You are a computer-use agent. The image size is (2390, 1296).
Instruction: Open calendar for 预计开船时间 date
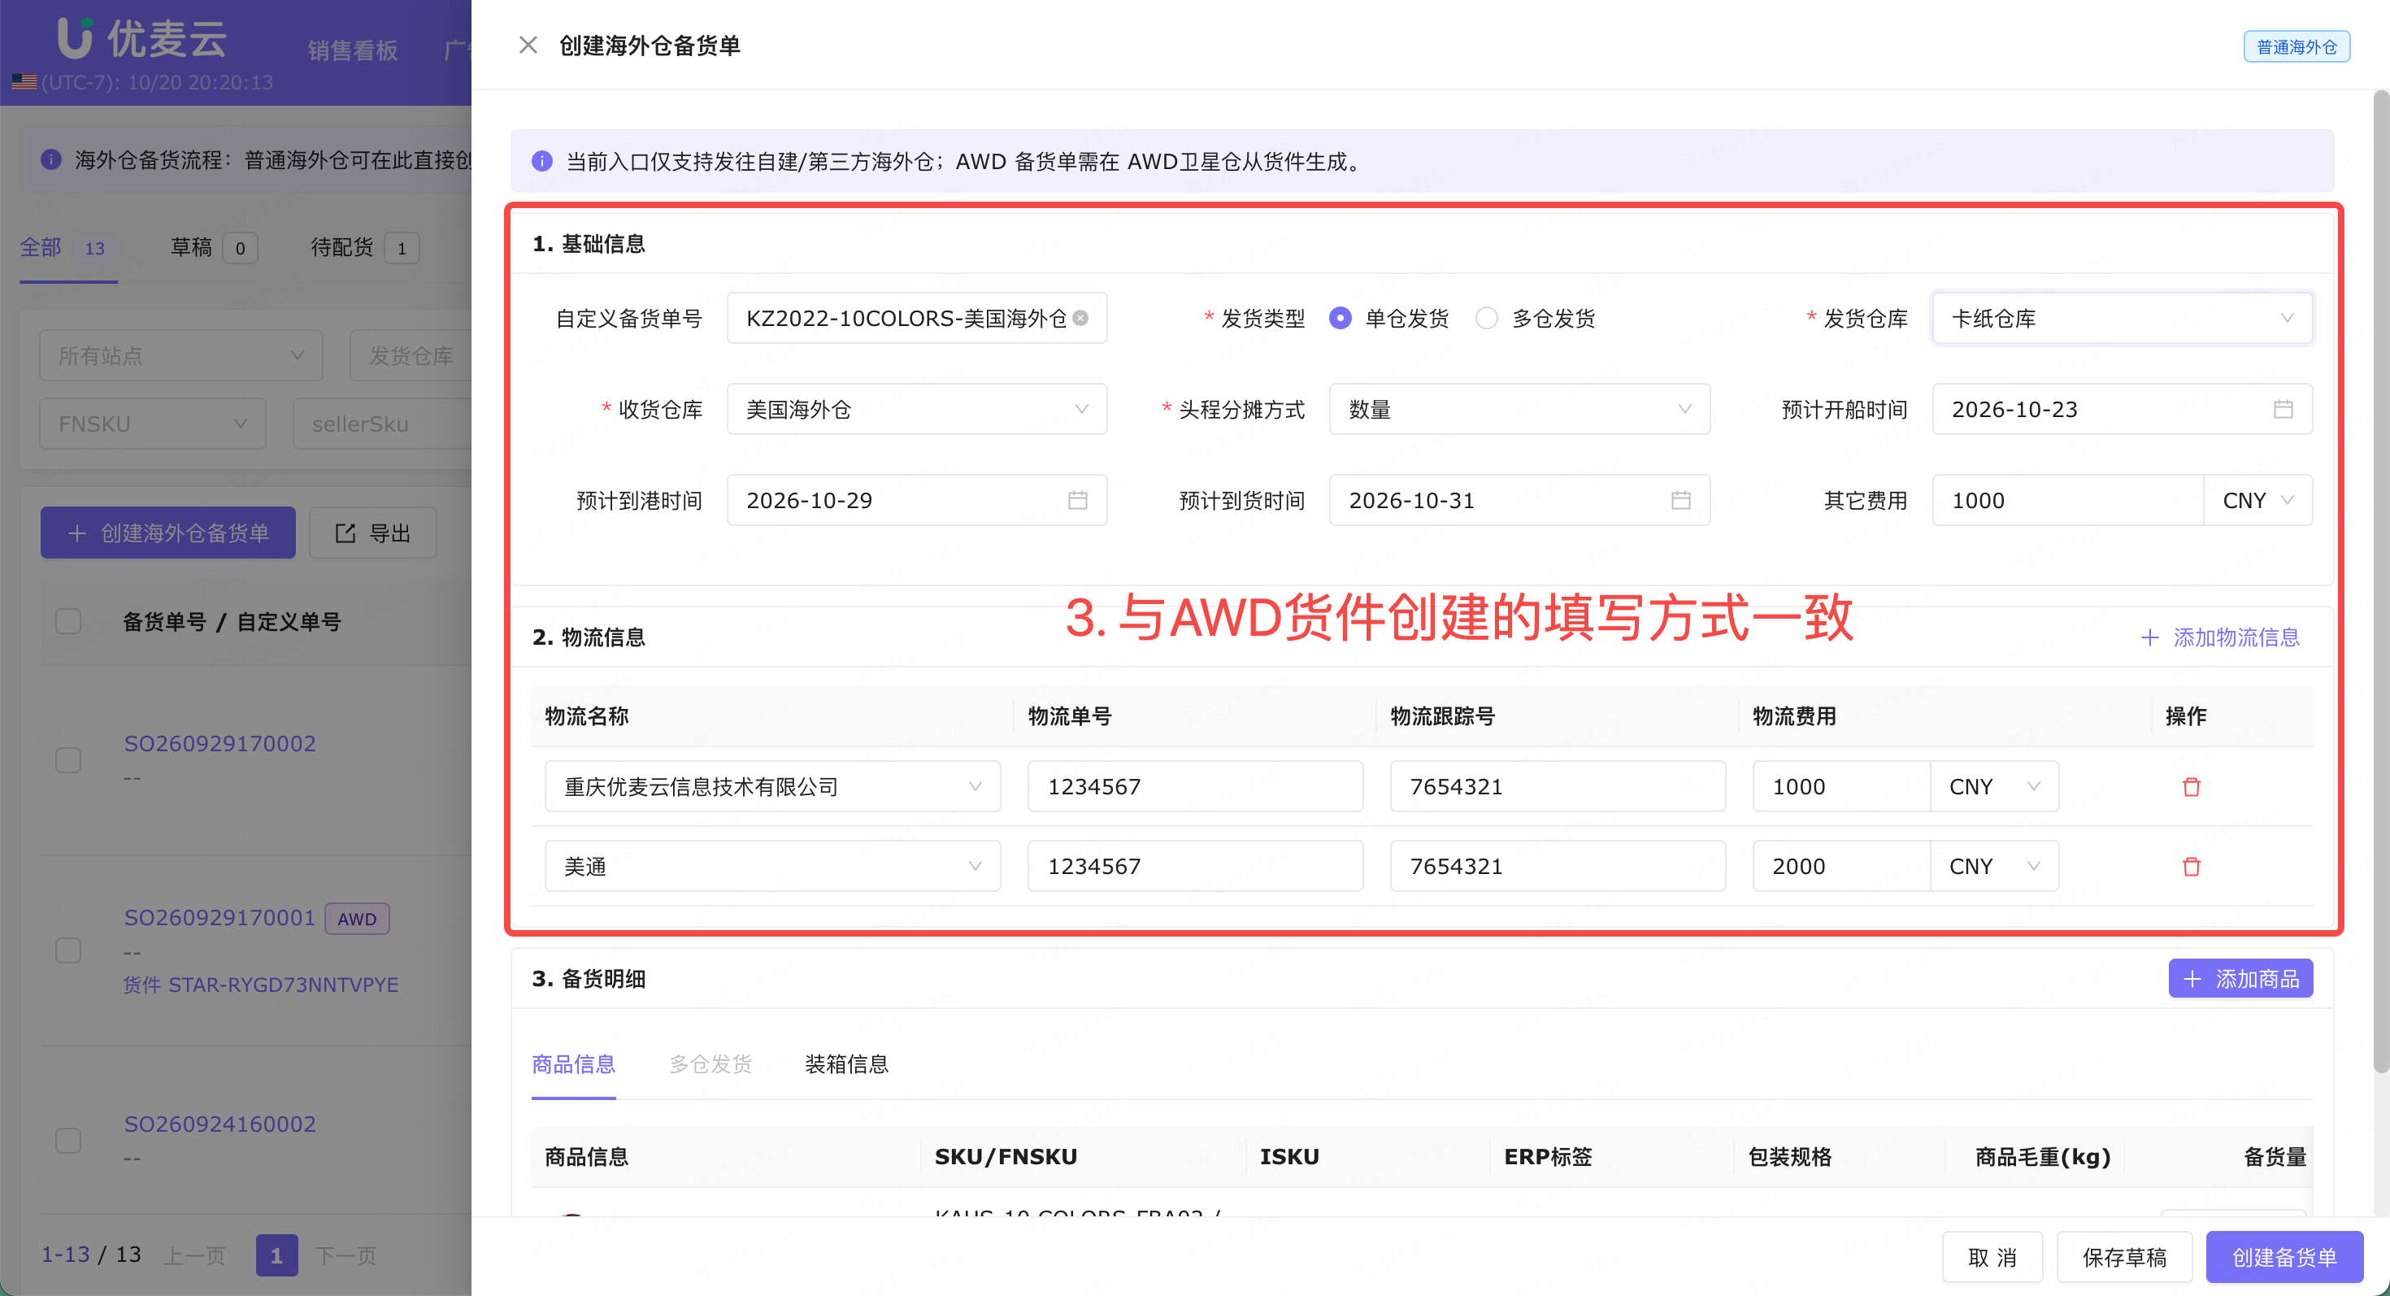point(2283,409)
